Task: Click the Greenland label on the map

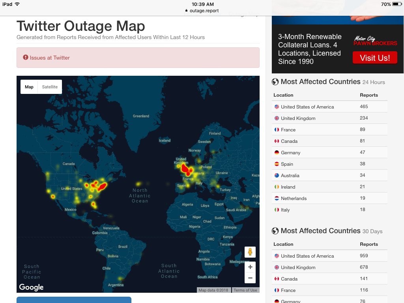Action: tap(141, 116)
